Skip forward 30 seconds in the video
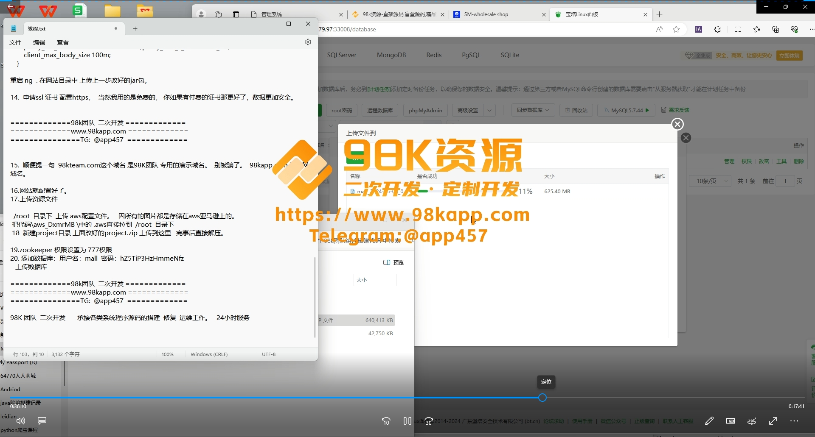The width and height of the screenshot is (815, 437). (x=429, y=421)
